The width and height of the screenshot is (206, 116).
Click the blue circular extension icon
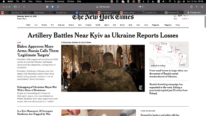click(x=53, y=7)
